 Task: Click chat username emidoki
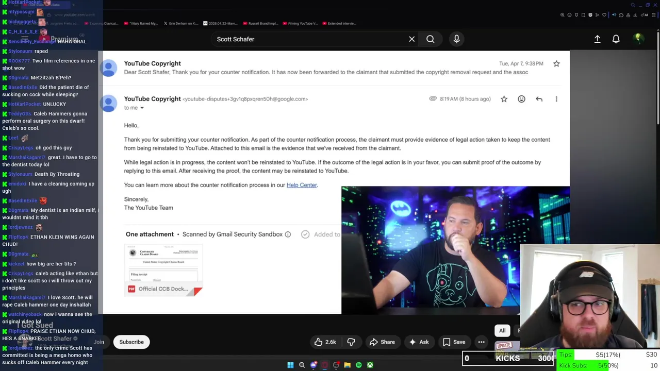coord(17,184)
